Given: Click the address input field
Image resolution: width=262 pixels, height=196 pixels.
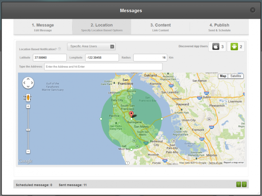Looking at the screenshot, I should 103,66.
